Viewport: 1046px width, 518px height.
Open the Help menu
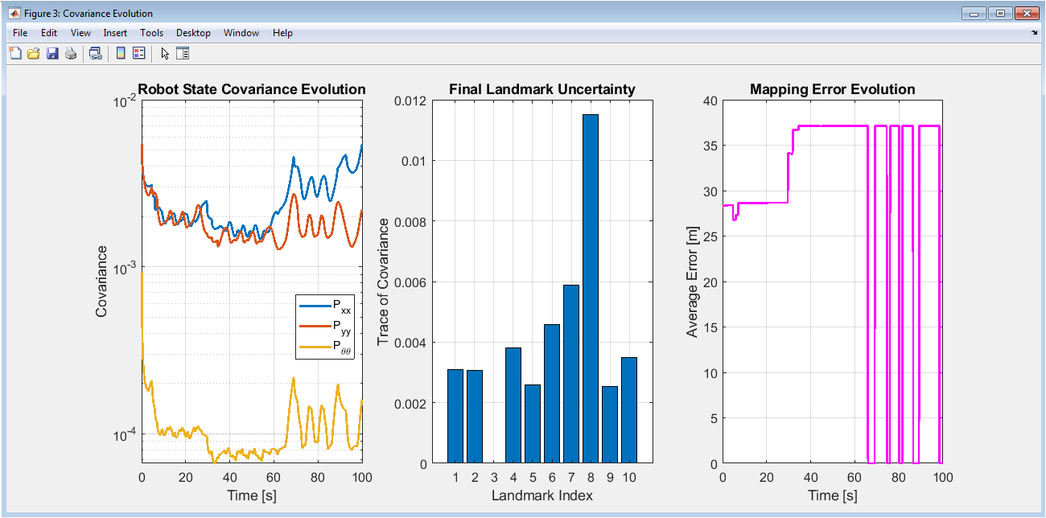(x=282, y=33)
